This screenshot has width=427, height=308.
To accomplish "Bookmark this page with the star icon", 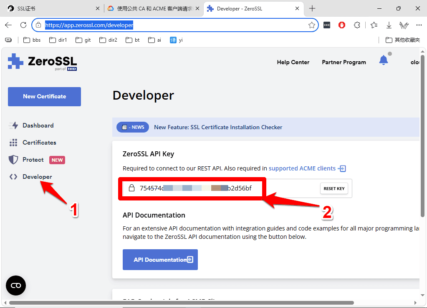I will tap(312, 25).
